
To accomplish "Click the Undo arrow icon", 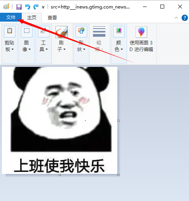I will point(27,7).
